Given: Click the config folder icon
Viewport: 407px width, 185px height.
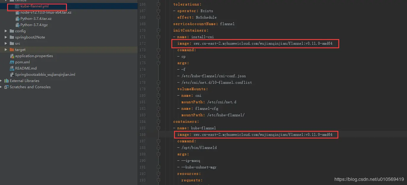Looking at the screenshot, I should click(x=12, y=31).
